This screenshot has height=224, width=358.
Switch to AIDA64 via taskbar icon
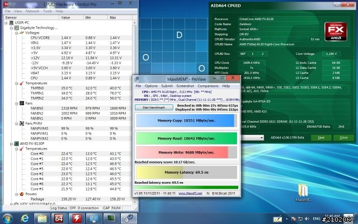59,218
